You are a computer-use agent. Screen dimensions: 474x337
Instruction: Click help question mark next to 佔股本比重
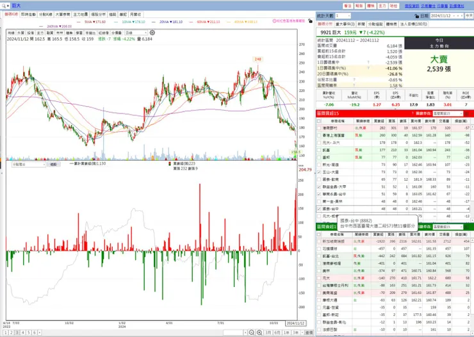point(354,80)
